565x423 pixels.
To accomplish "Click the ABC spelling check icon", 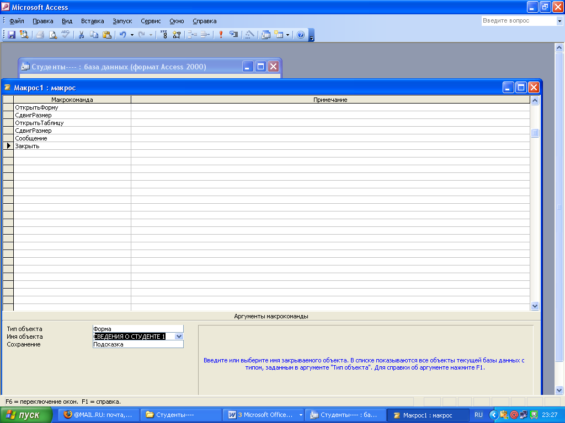I will (x=65, y=35).
